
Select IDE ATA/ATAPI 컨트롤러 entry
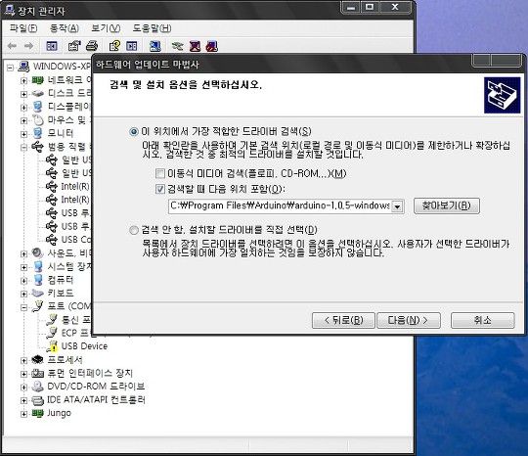click(x=96, y=400)
